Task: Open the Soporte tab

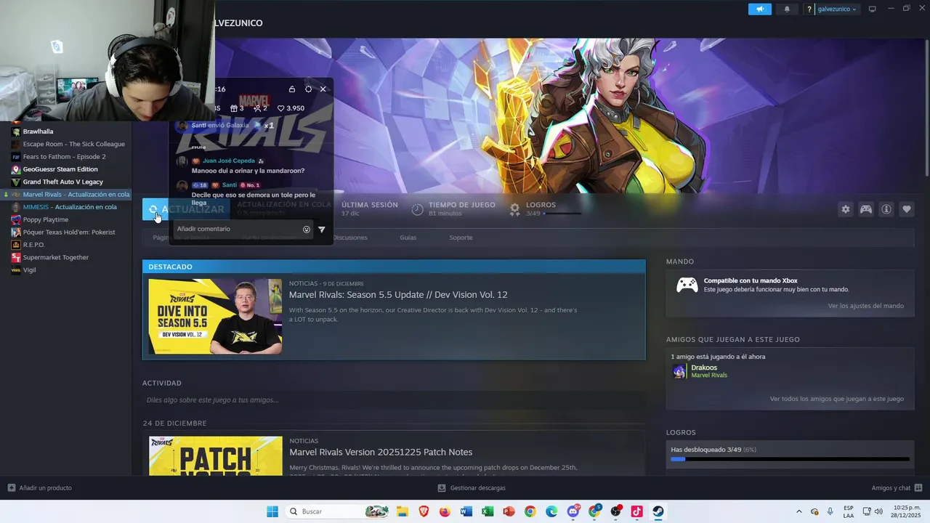Action: (461, 238)
